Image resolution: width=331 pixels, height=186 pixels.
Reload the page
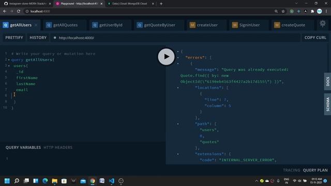tap(19, 11)
